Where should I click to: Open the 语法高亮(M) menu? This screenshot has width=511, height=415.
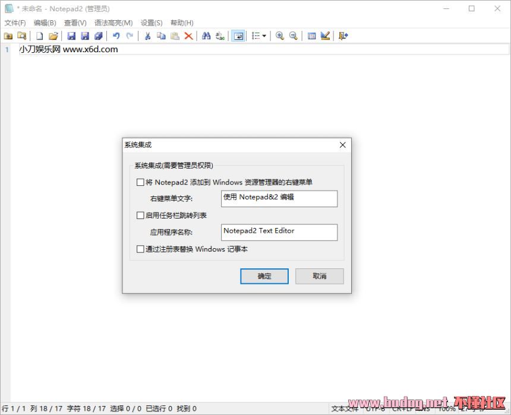click(113, 23)
